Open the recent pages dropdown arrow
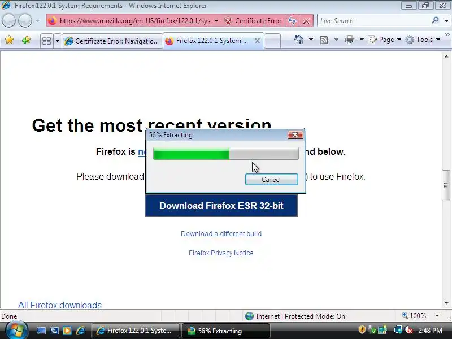Viewport: 452px width, 339px height. click(x=37, y=21)
